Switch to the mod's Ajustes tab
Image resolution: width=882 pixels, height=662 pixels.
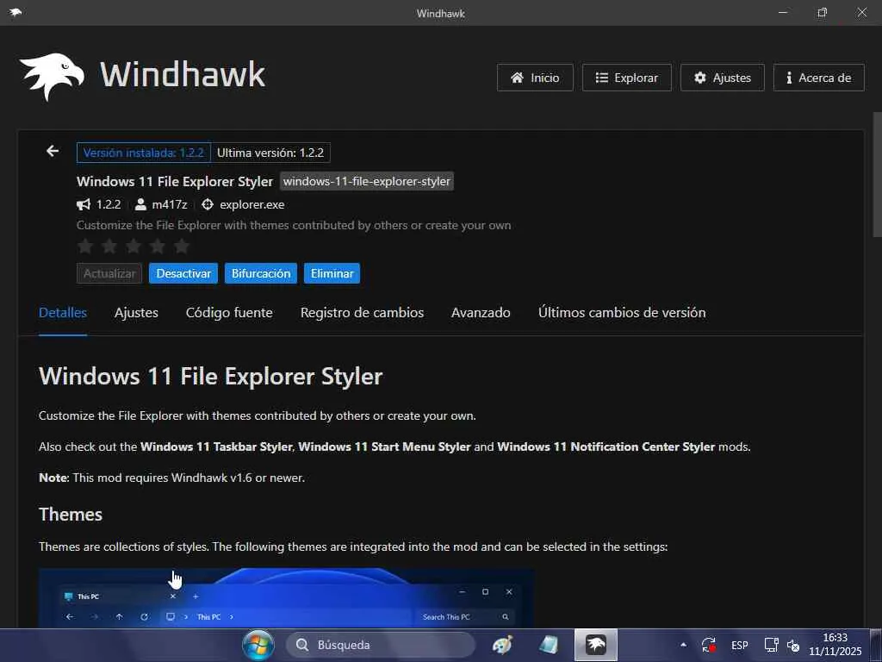[x=136, y=313]
